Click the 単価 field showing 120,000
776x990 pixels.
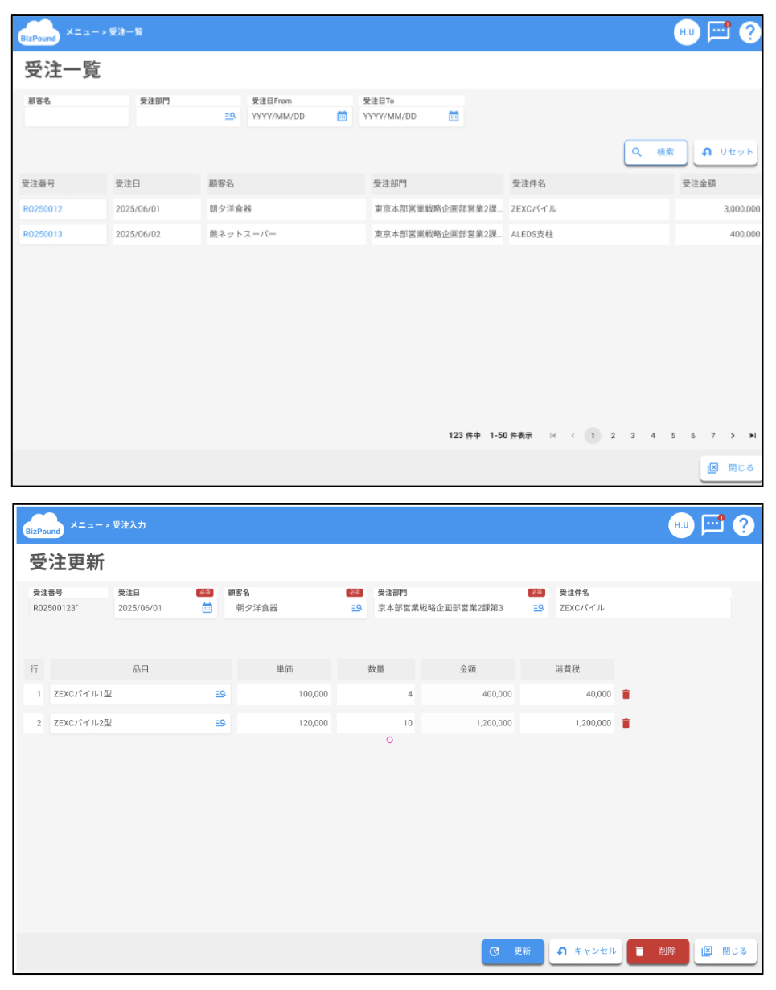tap(284, 723)
